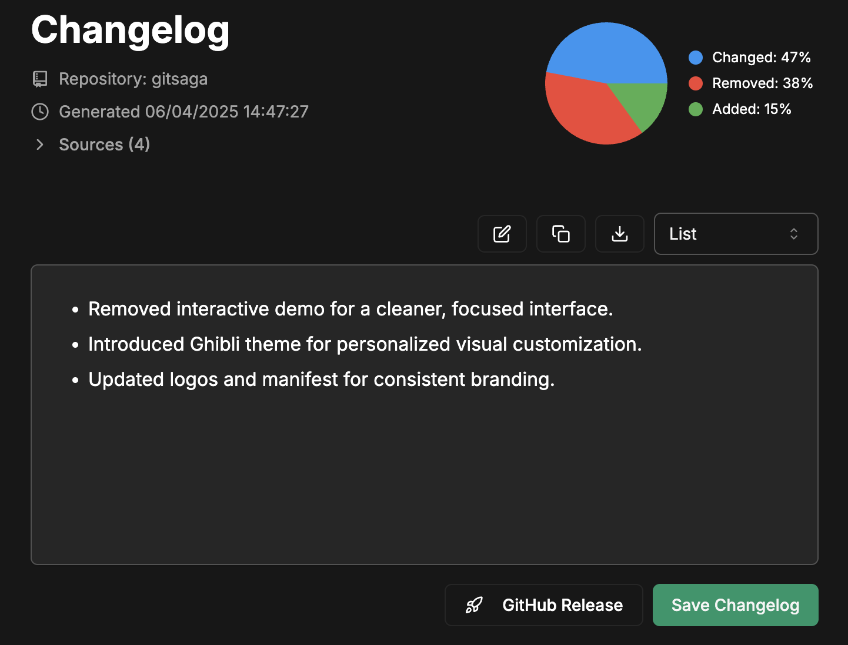Click the Ghibli theme changelog entry
Image resolution: width=848 pixels, height=645 pixels.
[x=365, y=344]
